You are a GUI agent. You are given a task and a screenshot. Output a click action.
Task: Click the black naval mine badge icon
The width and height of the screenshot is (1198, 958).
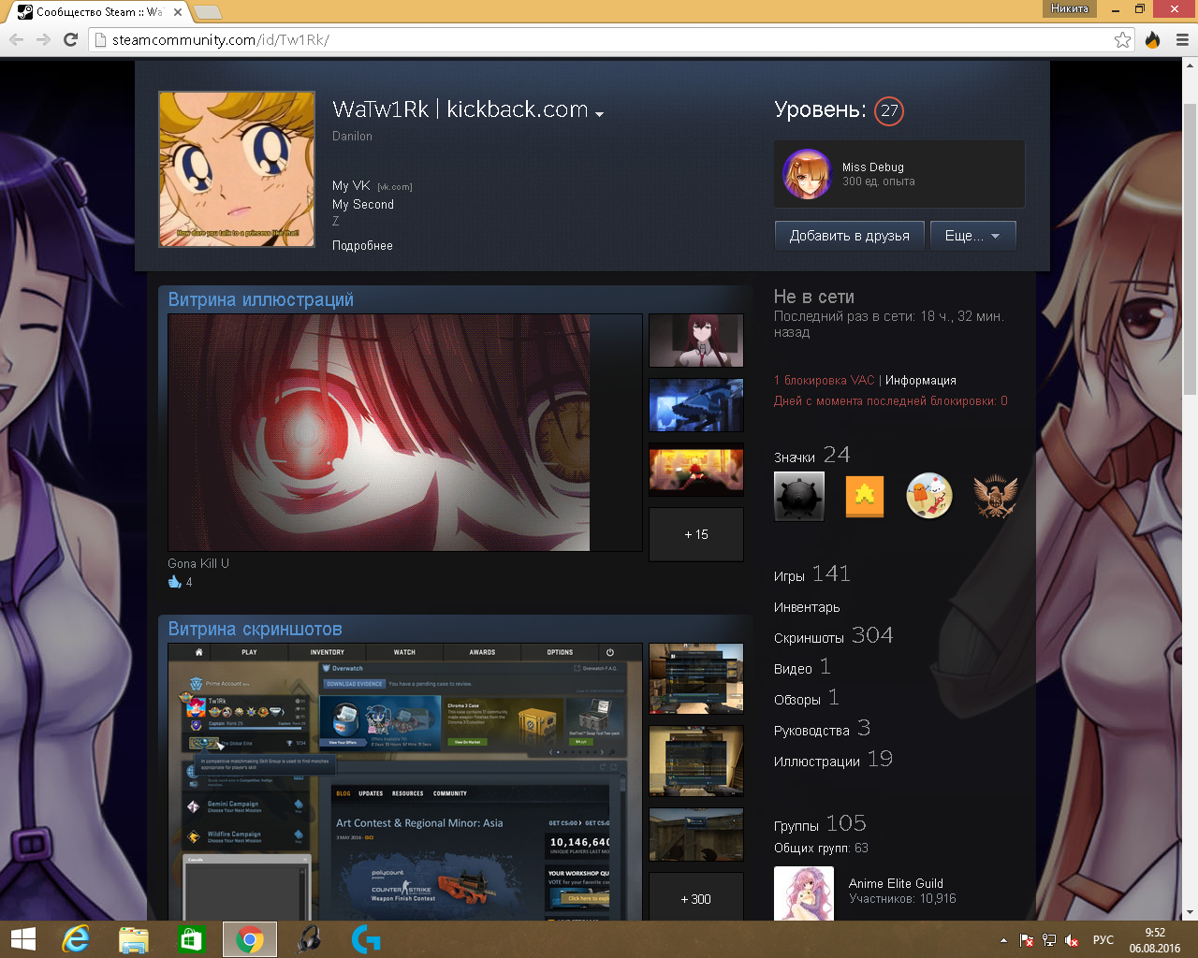click(799, 496)
